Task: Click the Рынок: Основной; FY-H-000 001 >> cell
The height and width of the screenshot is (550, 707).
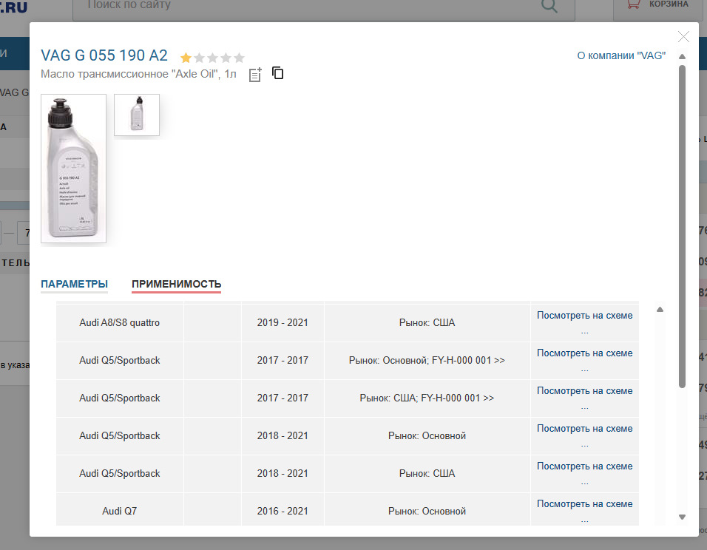Action: tap(427, 360)
